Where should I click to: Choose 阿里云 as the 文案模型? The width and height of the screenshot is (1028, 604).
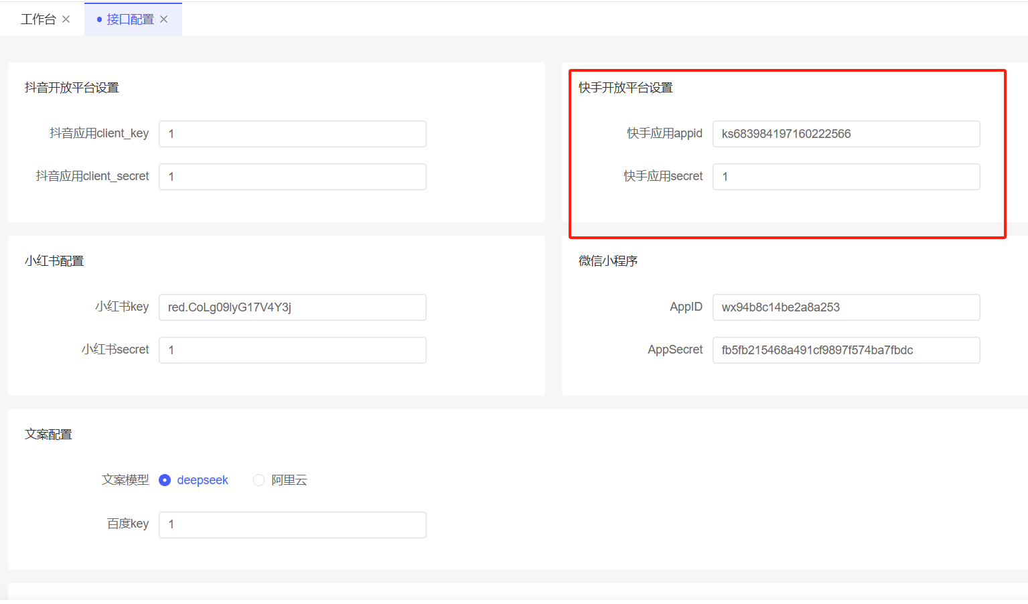[x=259, y=480]
